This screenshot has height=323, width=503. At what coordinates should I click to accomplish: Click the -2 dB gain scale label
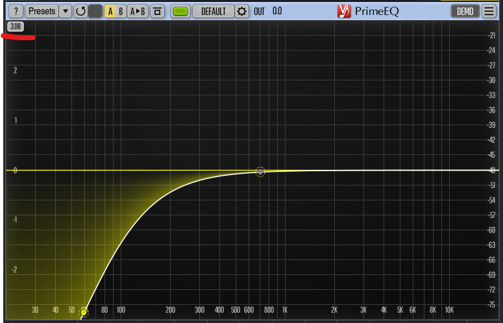[14, 269]
